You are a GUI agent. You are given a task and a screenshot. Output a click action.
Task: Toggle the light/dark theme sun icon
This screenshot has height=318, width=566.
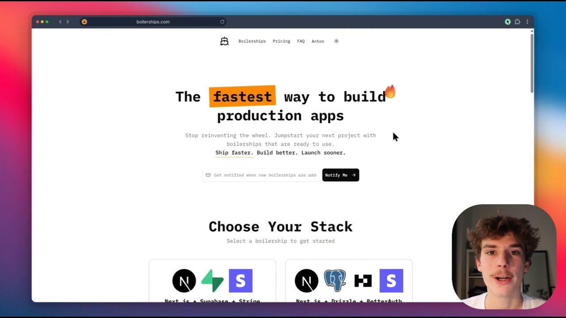[336, 41]
